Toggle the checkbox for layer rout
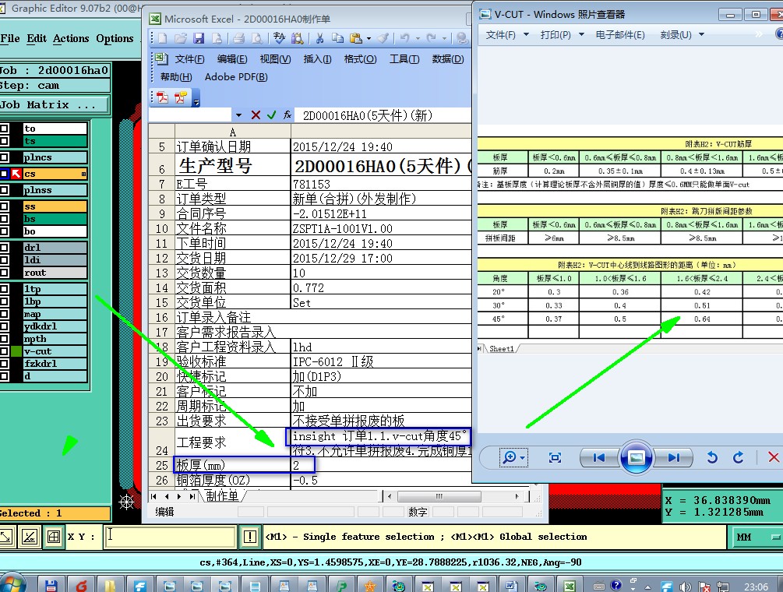This screenshot has height=592, width=783. 4,273
